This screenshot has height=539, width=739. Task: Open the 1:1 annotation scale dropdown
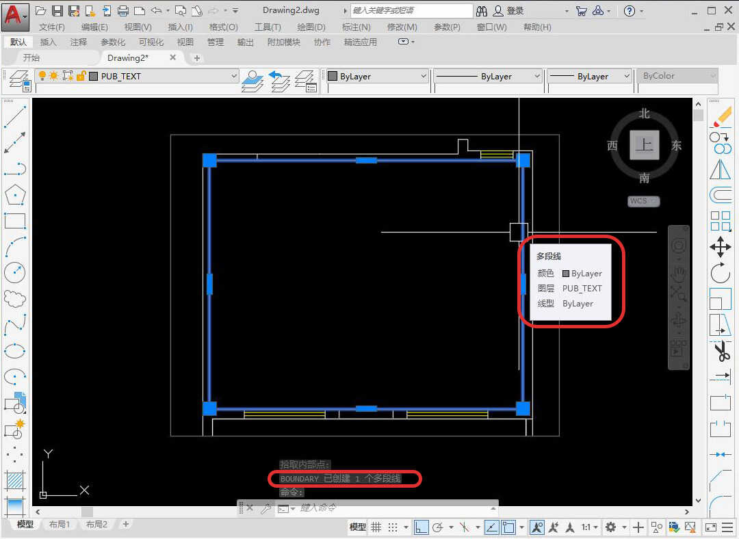(590, 527)
